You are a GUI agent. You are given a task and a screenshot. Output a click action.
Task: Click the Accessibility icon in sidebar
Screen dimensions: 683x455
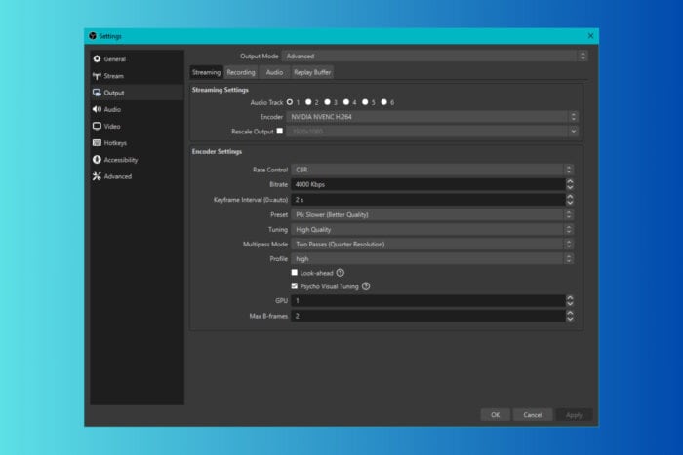pyautogui.click(x=97, y=160)
